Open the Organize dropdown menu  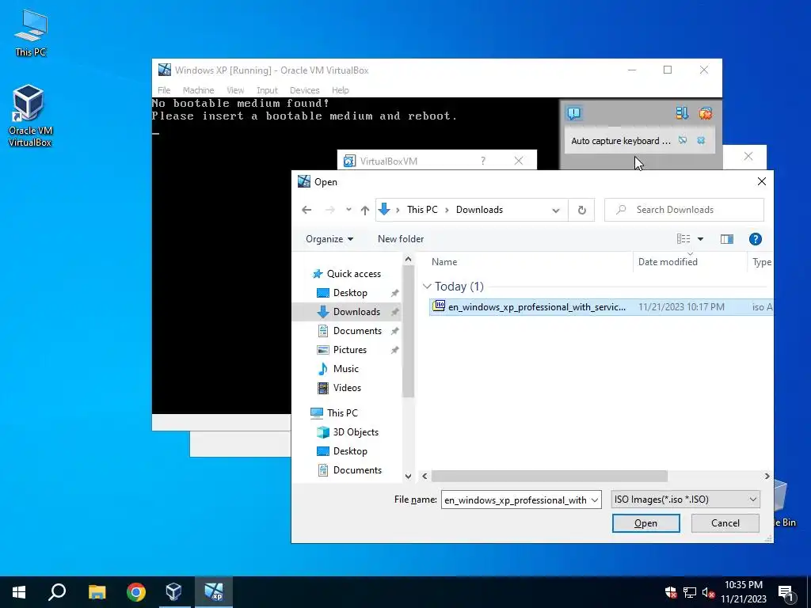[x=329, y=239]
